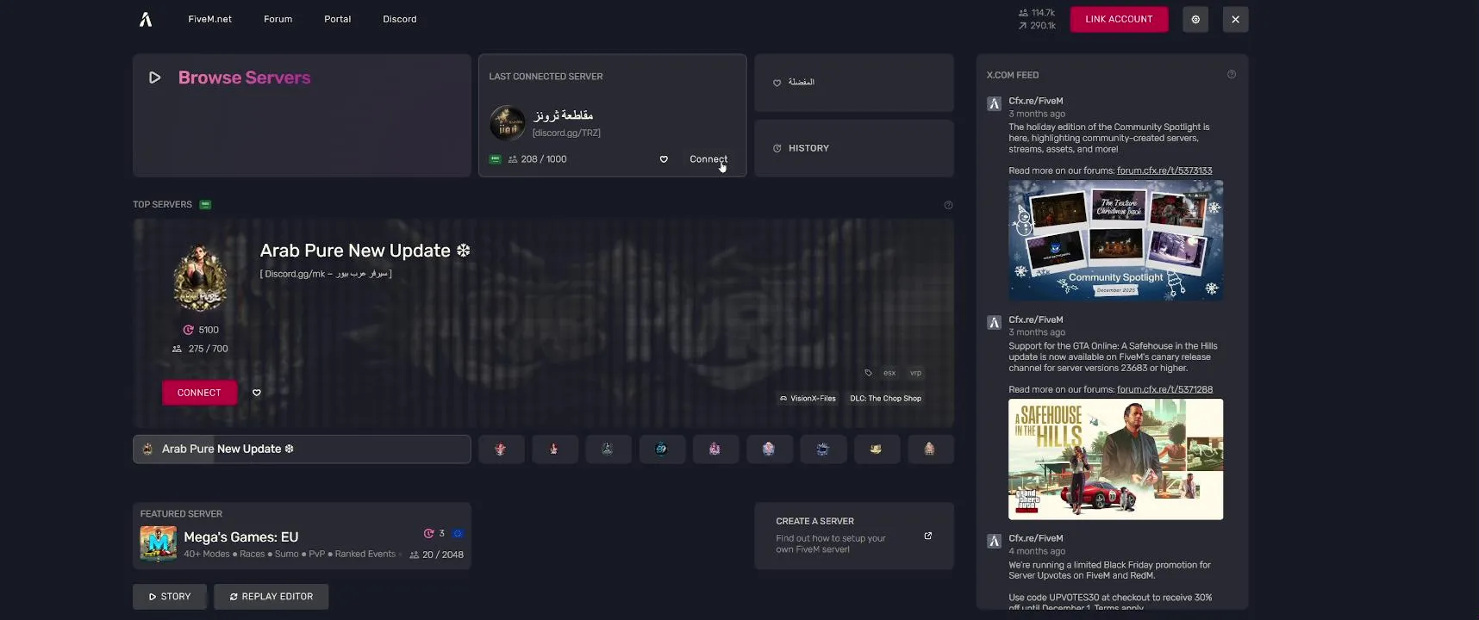Open the forum.cfx.re/t/5371288 link
1479x620 pixels.
(1164, 389)
